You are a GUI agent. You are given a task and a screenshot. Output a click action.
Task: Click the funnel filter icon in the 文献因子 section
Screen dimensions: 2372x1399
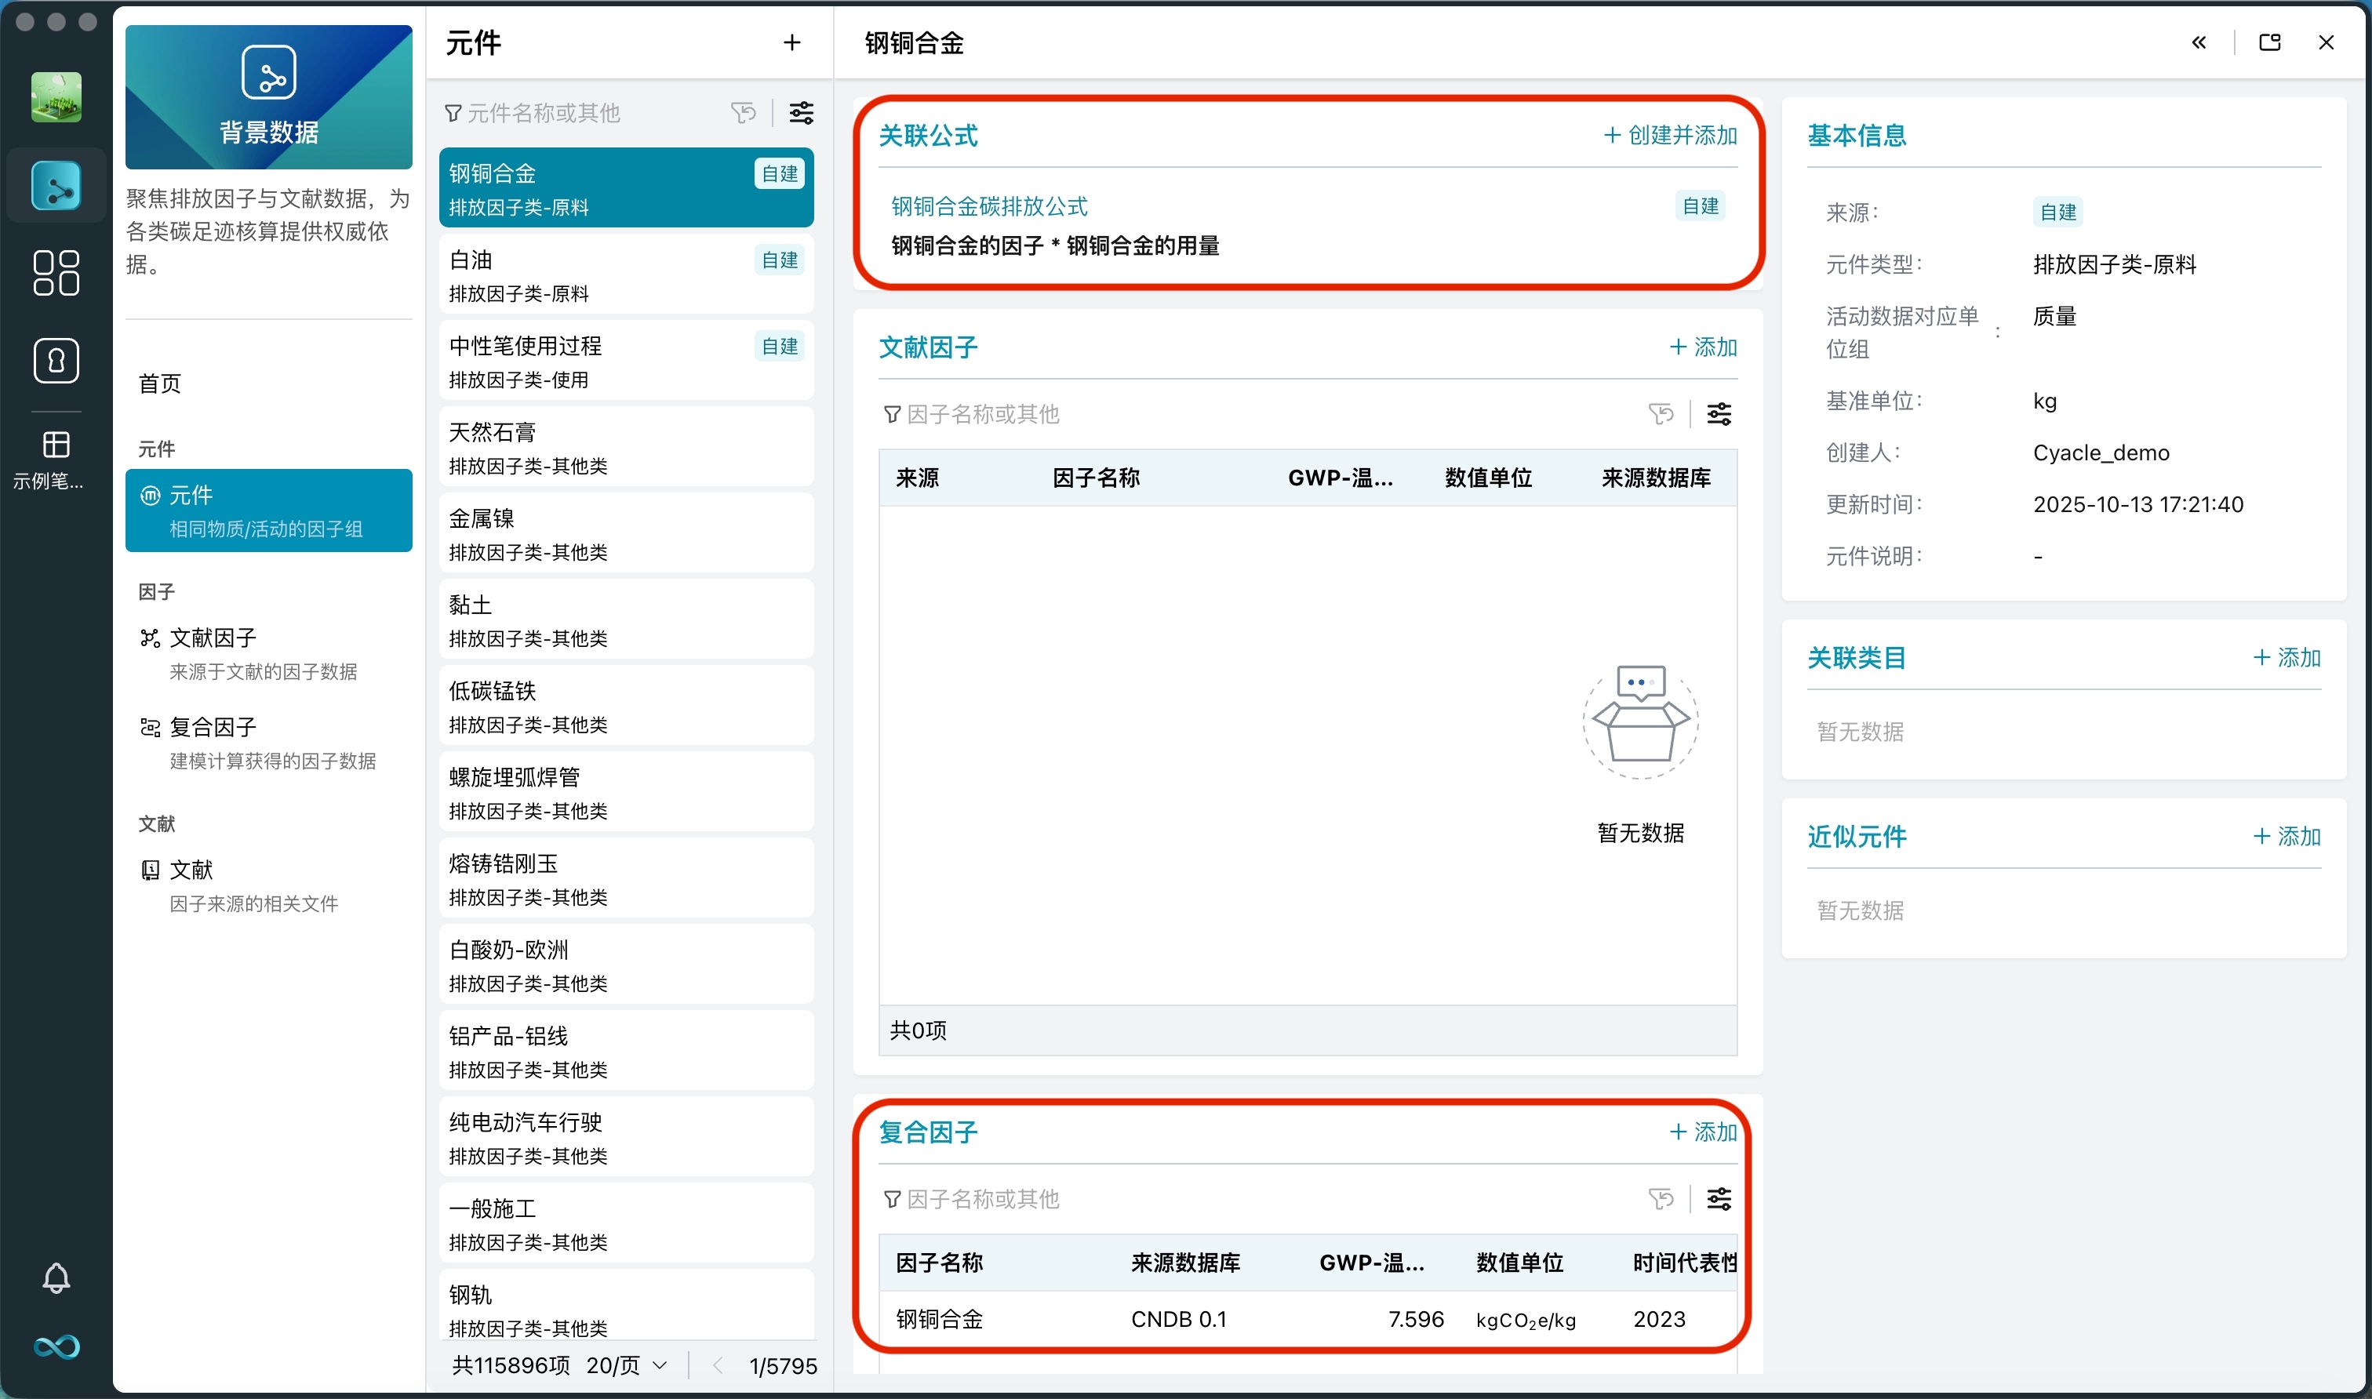[892, 414]
